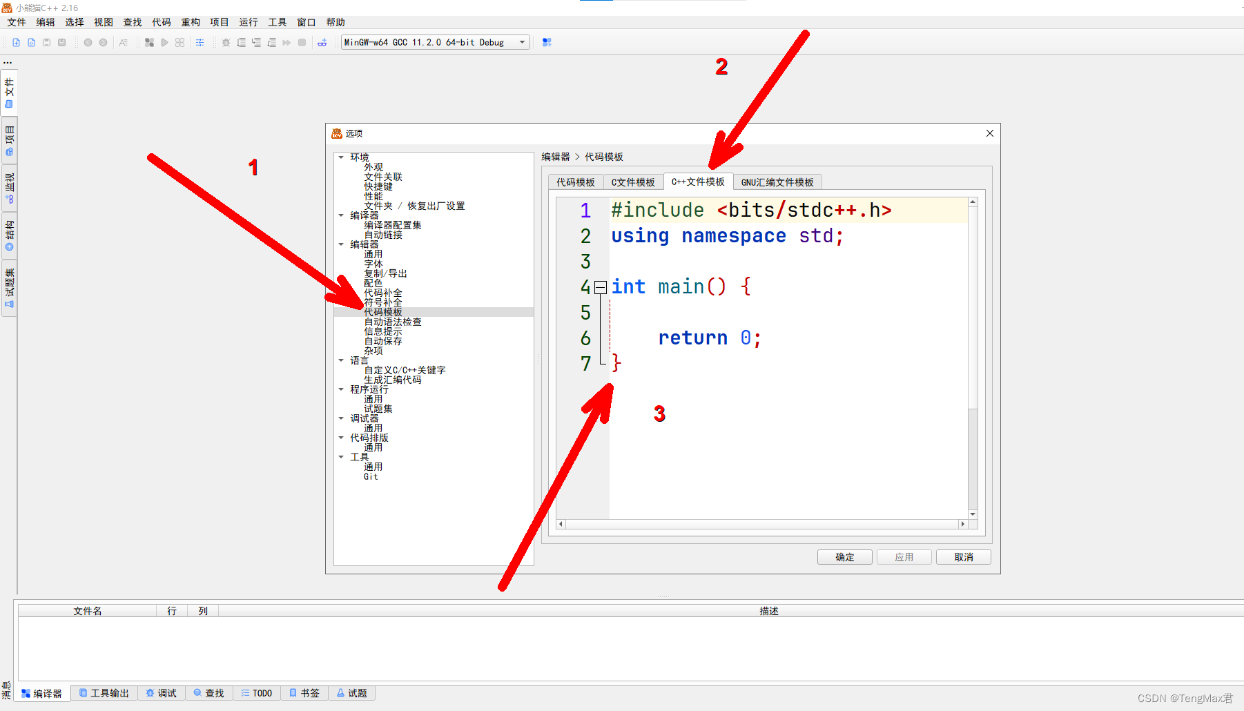Open the 工具 menu

278,22
